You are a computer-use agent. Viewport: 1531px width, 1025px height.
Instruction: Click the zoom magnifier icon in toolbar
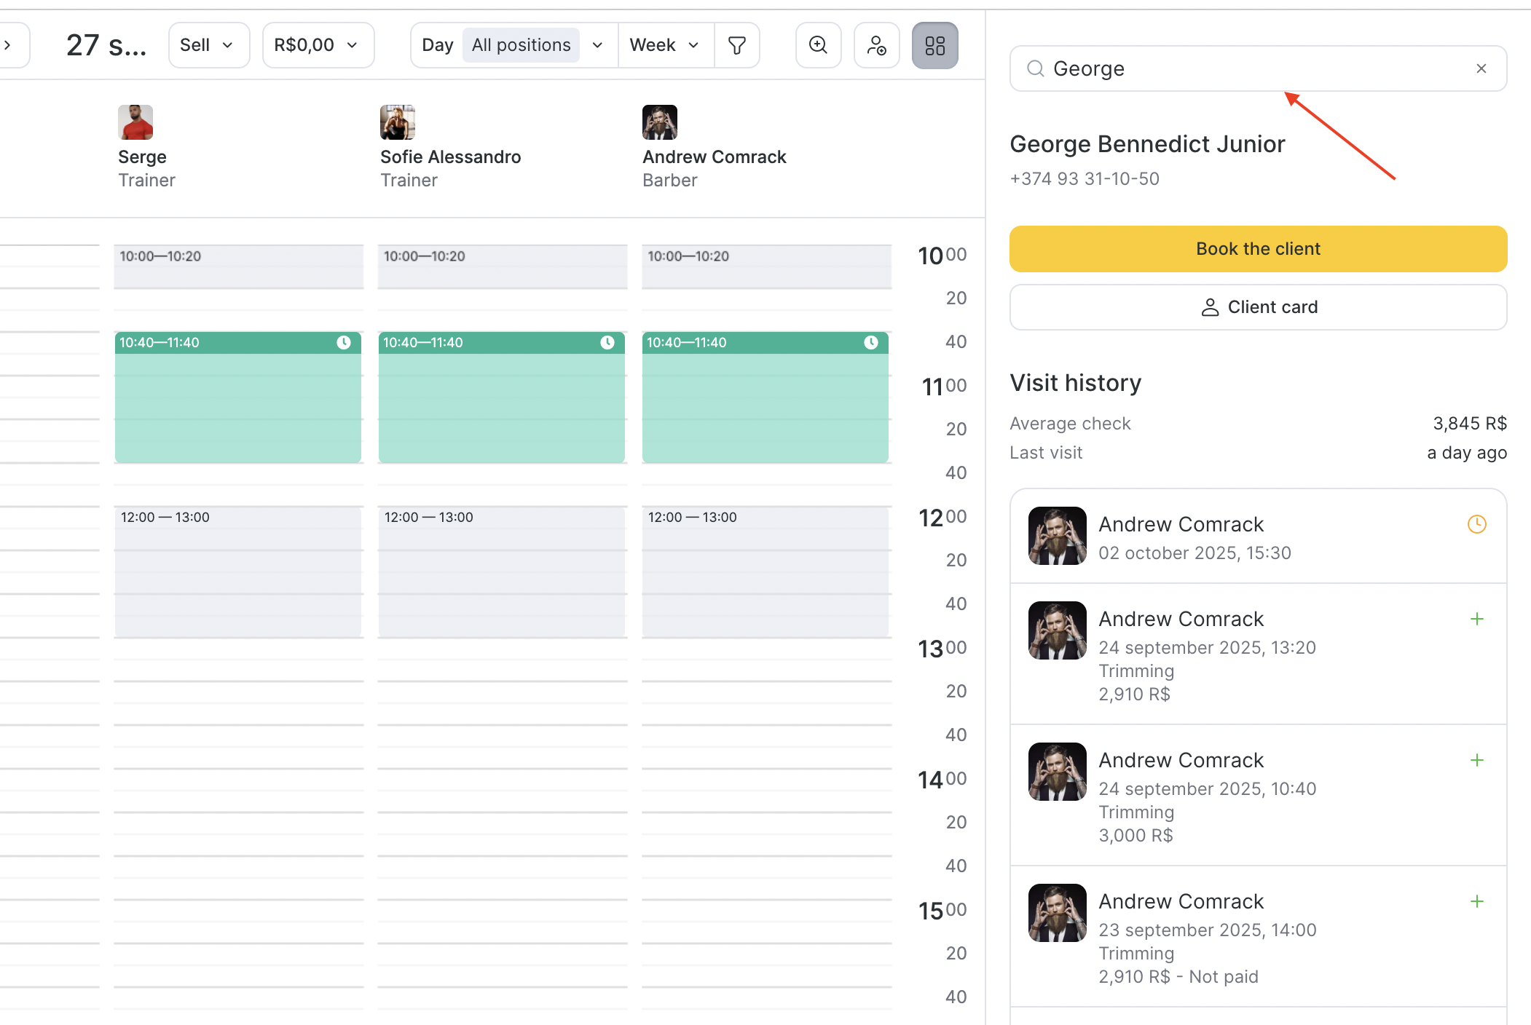point(818,45)
